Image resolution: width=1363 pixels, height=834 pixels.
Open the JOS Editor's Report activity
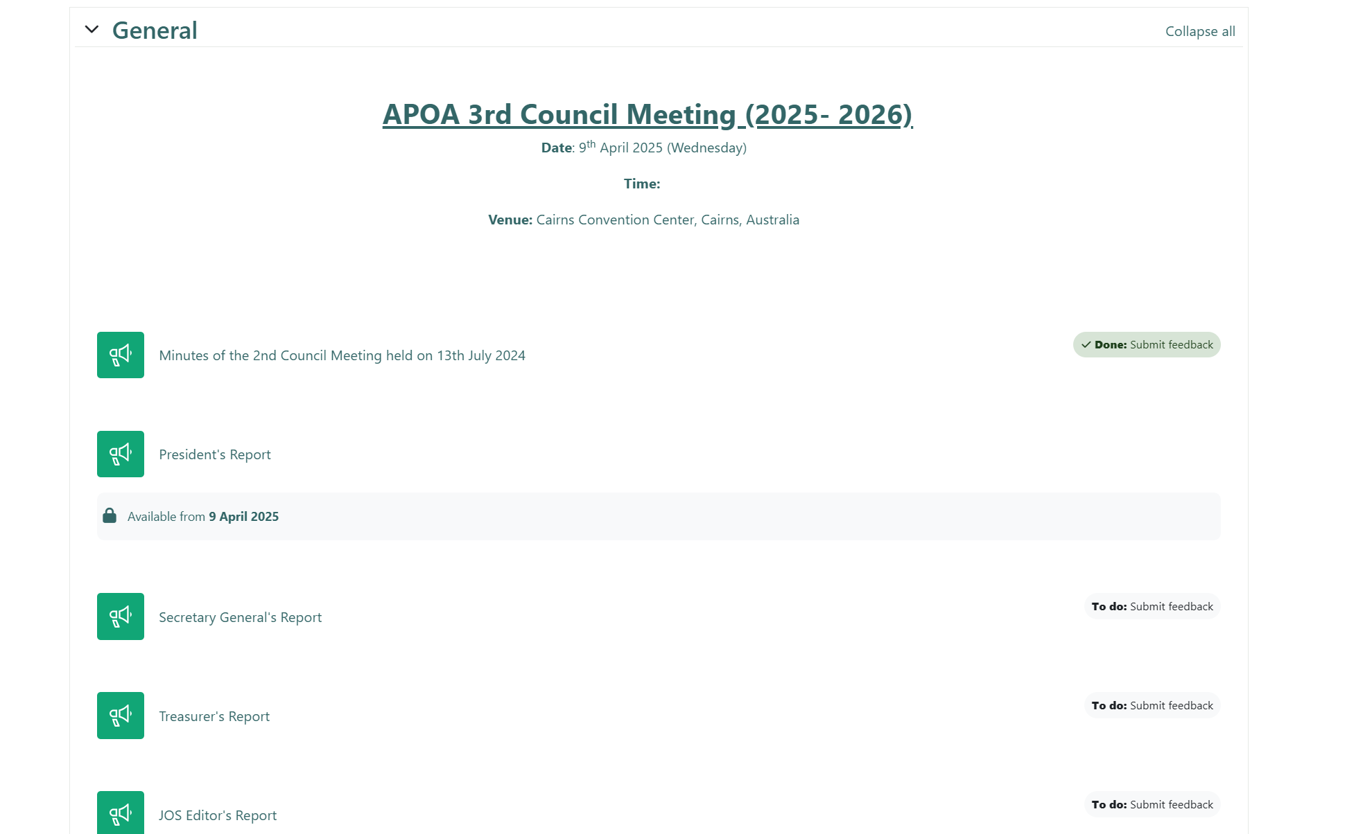coord(217,815)
